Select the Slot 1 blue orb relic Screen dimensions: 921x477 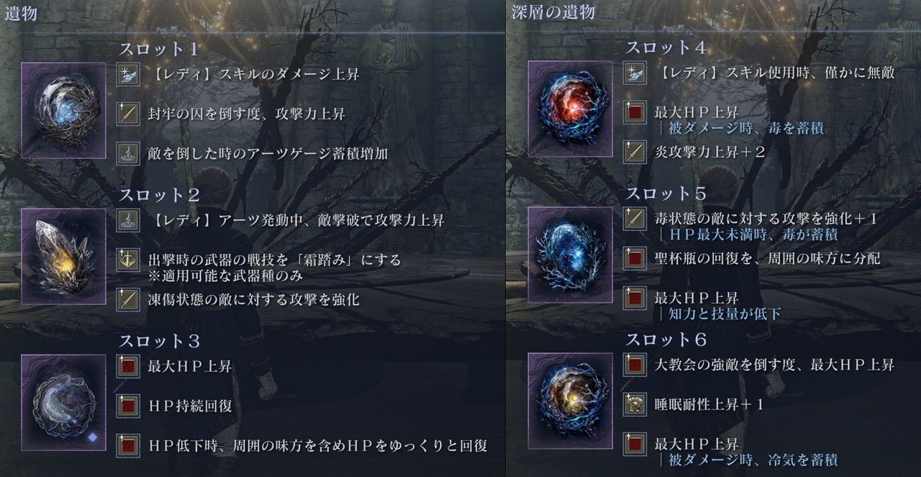pyautogui.click(x=64, y=110)
